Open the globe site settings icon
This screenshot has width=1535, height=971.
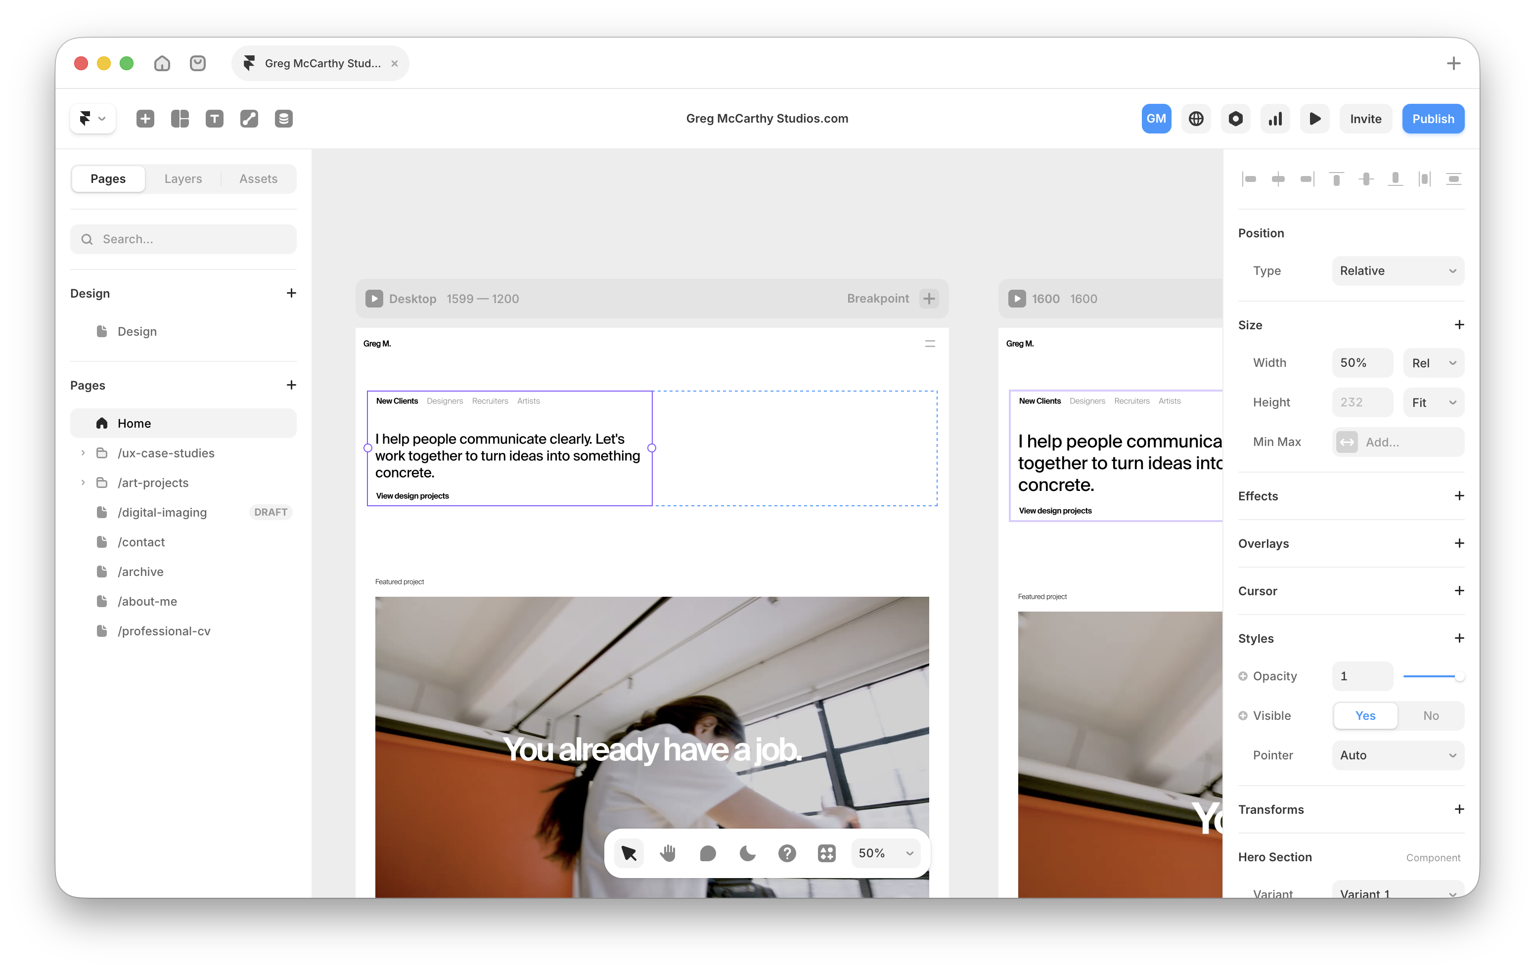pos(1196,119)
